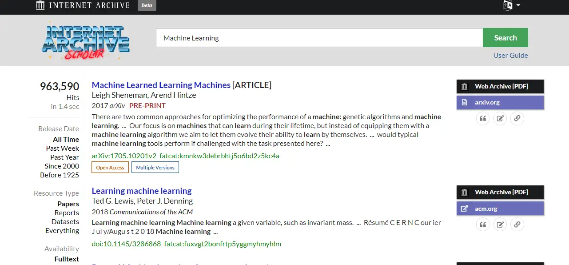Filter release date Since 2000
Screen dimensions: 569x265
click(62, 166)
